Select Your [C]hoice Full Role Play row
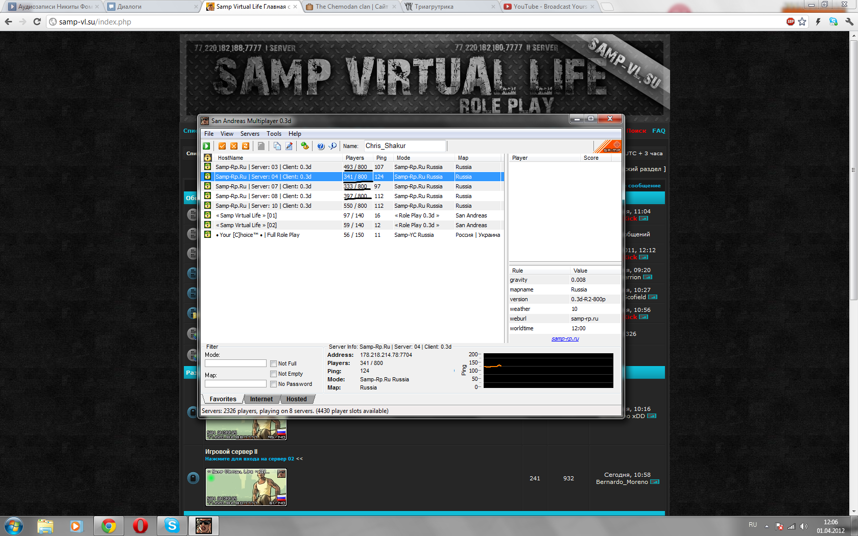This screenshot has height=536, width=858. (353, 235)
